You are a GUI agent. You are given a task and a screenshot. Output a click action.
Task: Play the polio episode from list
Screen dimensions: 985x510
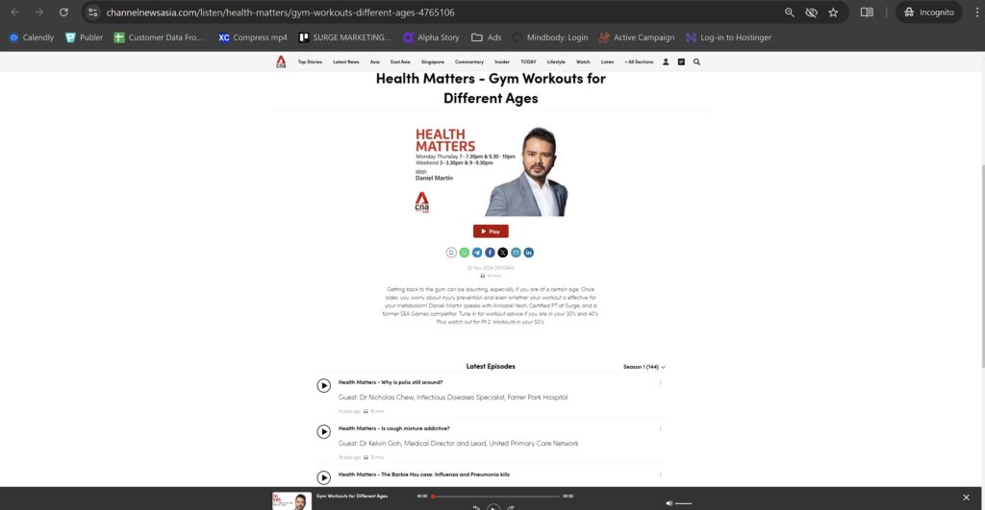(x=324, y=386)
